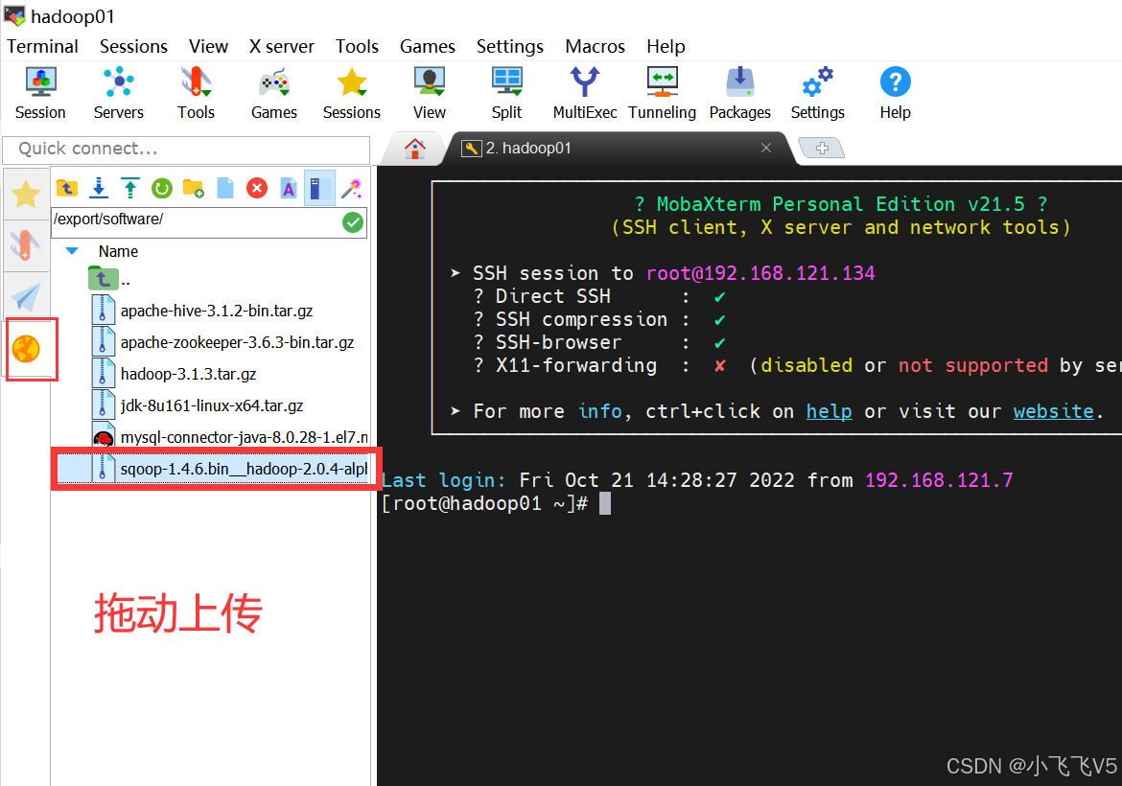Screen dimensions: 1122x786
Task: Refresh the SFTP folder listing
Action: (x=162, y=188)
